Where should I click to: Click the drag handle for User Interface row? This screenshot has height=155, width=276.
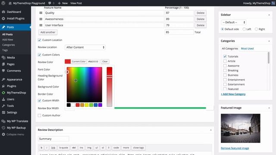pyautogui.click(x=41, y=25)
